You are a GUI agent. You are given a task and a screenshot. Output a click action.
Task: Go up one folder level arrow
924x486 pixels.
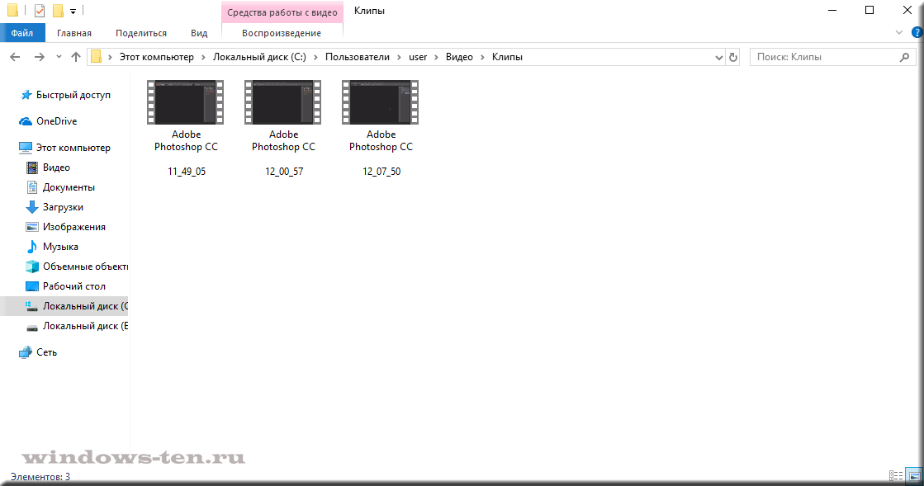(x=76, y=57)
